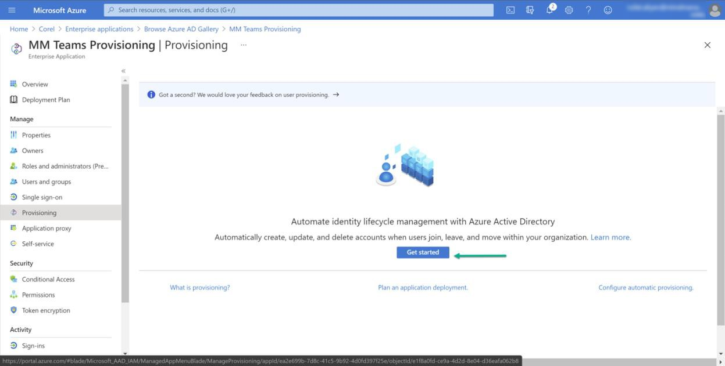Screen dimensions: 725x366
Task: Click sidebar scroll up arrow
Action: 125,81
